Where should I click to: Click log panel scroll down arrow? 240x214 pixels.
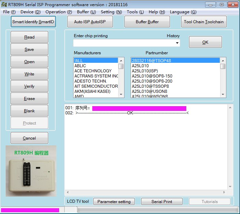(x=230, y=187)
